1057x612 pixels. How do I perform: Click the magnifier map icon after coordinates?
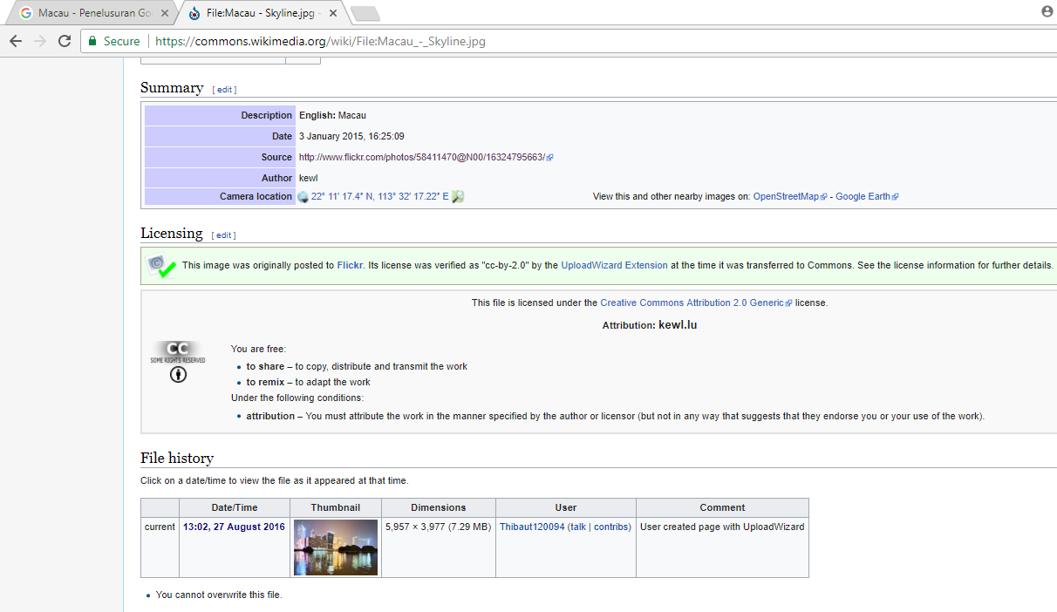tap(458, 197)
